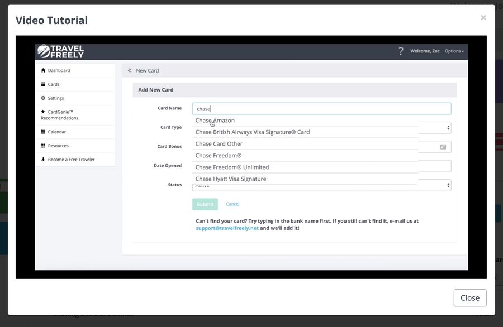
Task: Click the Close button in the modal footer
Action: 470,298
